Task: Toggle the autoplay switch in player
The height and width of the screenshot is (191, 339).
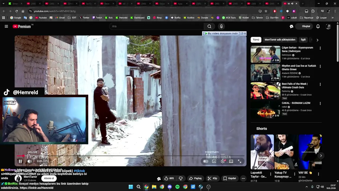Action: pyautogui.click(x=205, y=161)
